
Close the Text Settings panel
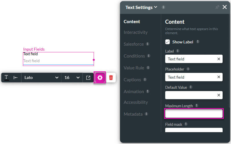tap(225, 7)
